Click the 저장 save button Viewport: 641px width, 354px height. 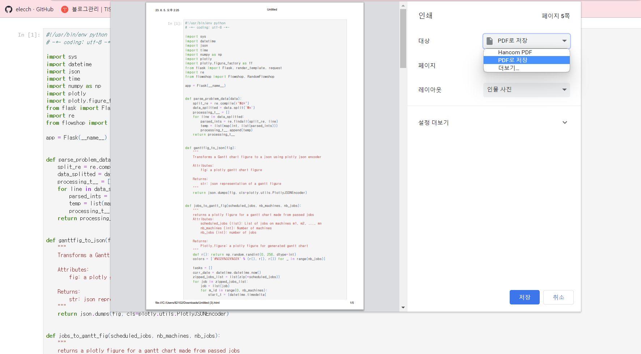[525, 297]
